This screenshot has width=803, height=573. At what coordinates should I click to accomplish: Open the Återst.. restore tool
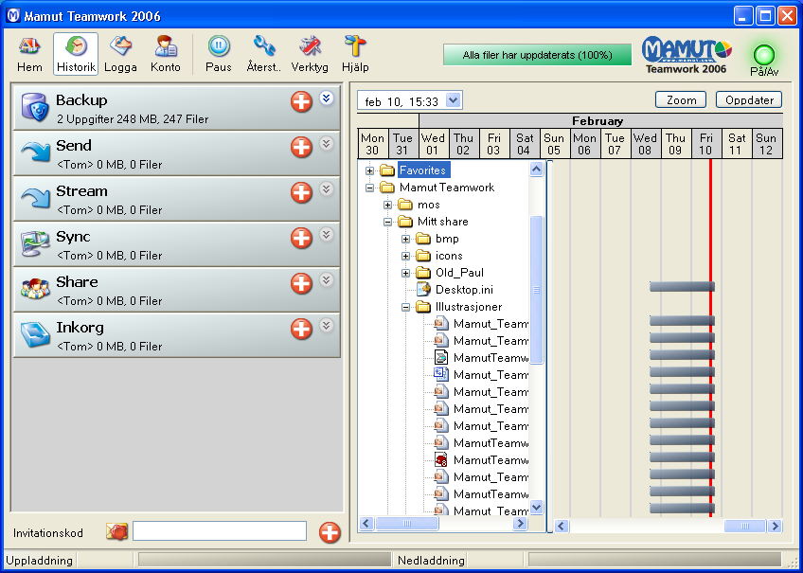click(x=264, y=54)
